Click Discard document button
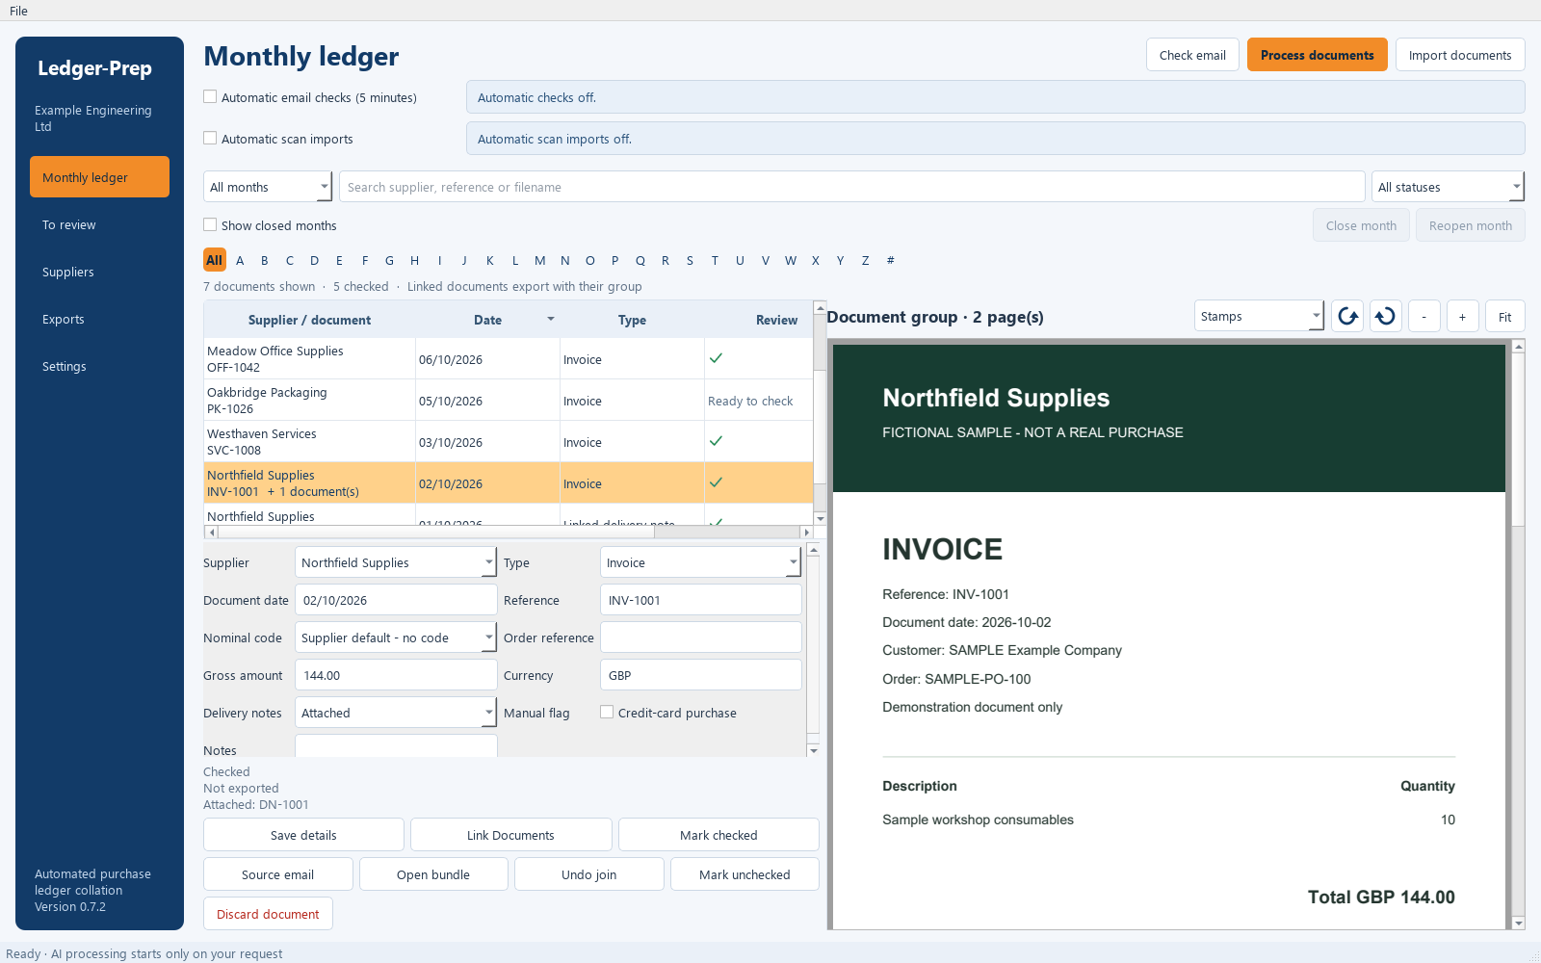The height and width of the screenshot is (963, 1541). pos(268,914)
